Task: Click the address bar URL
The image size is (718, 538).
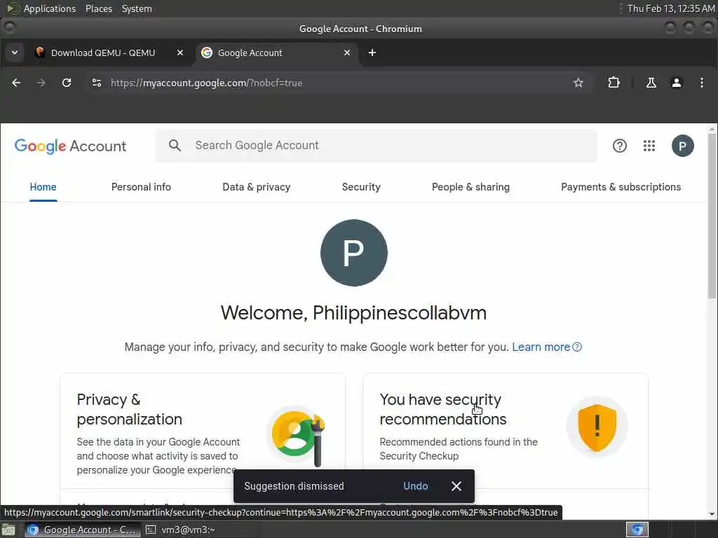Action: [x=207, y=83]
